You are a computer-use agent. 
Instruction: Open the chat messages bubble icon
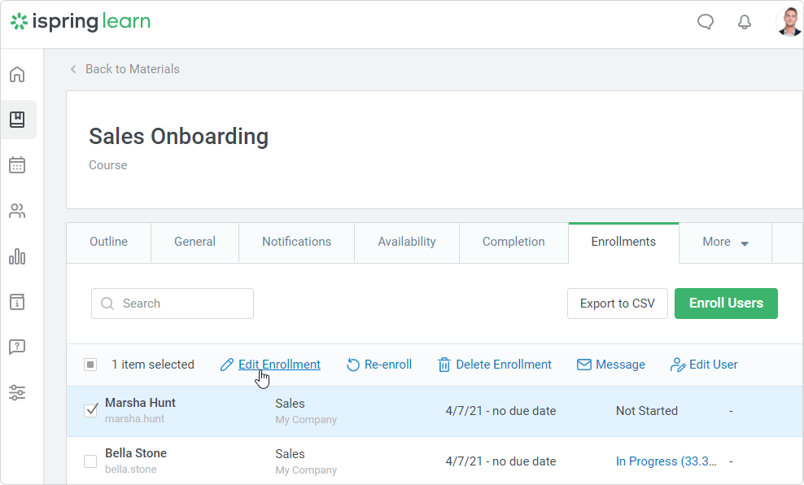706,22
